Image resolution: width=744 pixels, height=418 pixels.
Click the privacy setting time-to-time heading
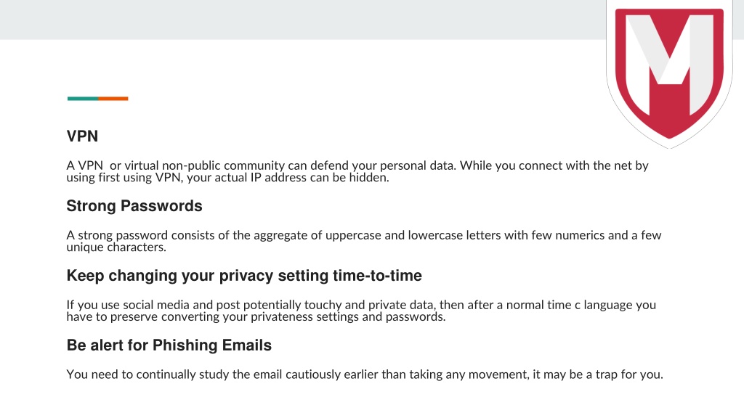pyautogui.click(x=244, y=275)
